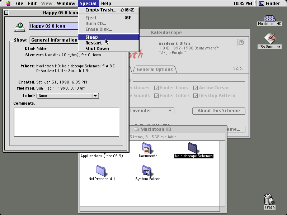Open the Edit menu
287x215 pixels.
32,4
